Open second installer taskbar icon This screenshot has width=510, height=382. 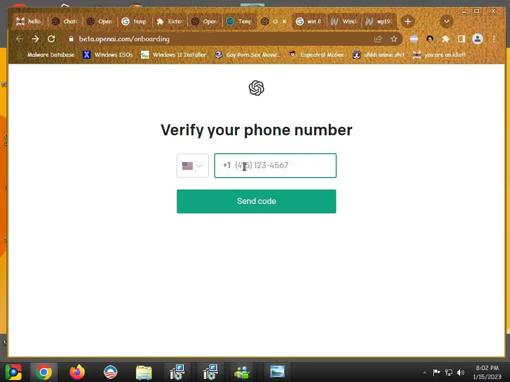211,372
